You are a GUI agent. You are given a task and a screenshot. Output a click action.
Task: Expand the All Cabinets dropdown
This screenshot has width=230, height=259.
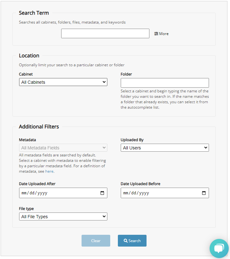[x=63, y=82]
